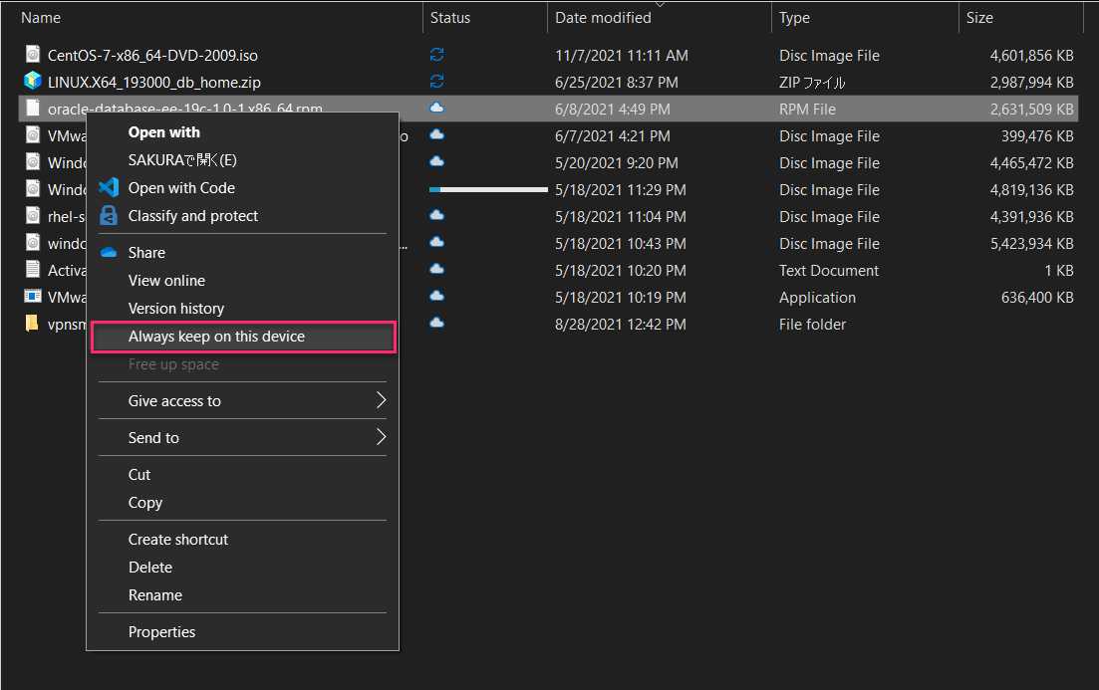Click the cloud icon beside the Share entry
Viewport: 1099px width, 690px height.
[x=109, y=252]
